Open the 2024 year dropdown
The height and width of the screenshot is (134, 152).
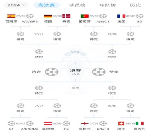pos(16,5)
